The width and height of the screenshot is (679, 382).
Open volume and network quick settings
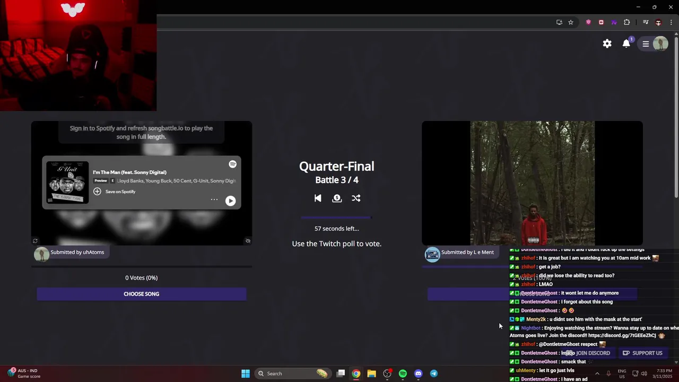(x=639, y=374)
